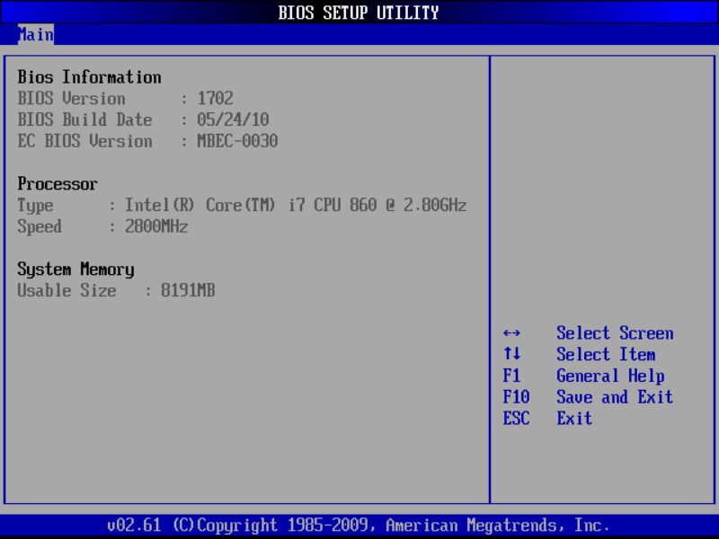Viewport: 719px width, 539px height.
Task: Click the ESC key label
Action: click(x=516, y=419)
